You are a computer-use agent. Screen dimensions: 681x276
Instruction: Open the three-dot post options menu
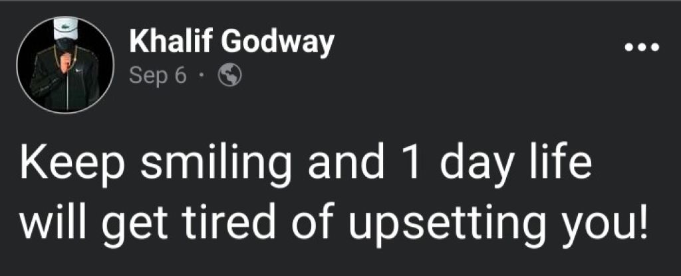[642, 47]
